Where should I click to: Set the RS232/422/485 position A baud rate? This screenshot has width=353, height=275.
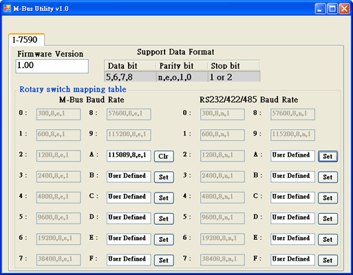pos(328,156)
